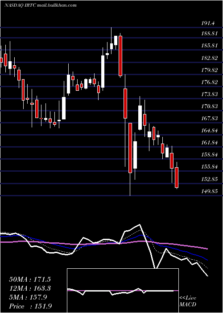Click the 179.82 price axis label
The image size is (223, 313).
209,70
